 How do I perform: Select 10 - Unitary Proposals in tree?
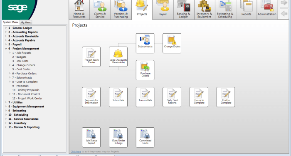(x=26, y=90)
